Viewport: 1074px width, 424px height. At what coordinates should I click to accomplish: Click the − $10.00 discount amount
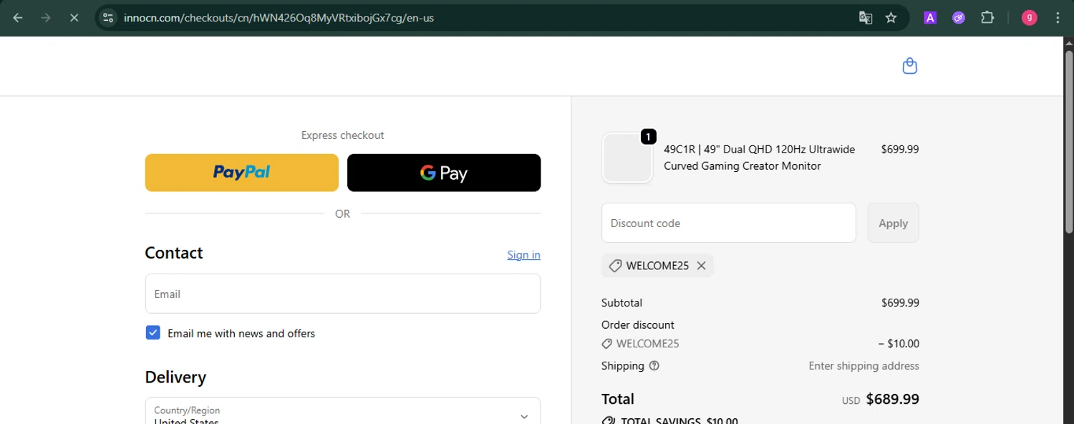coord(899,344)
